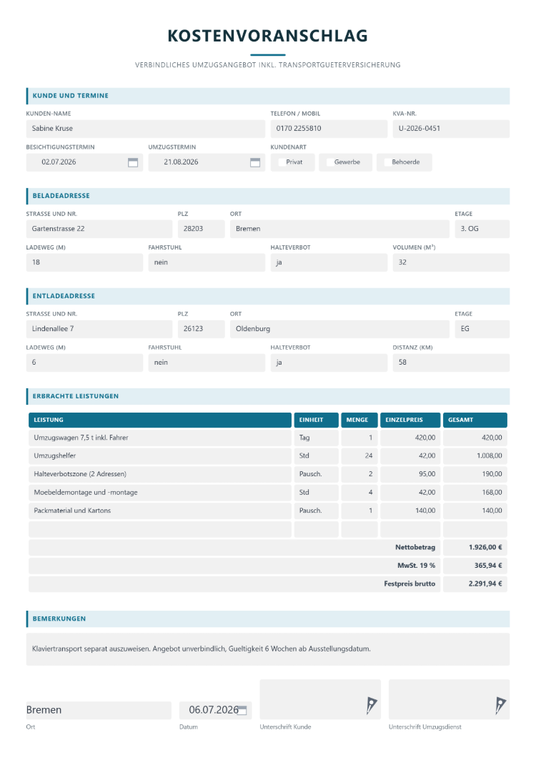Image resolution: width=536 pixels, height=758 pixels.
Task: Click the Ort field containing Bremen at bottom
Action: [x=99, y=710]
